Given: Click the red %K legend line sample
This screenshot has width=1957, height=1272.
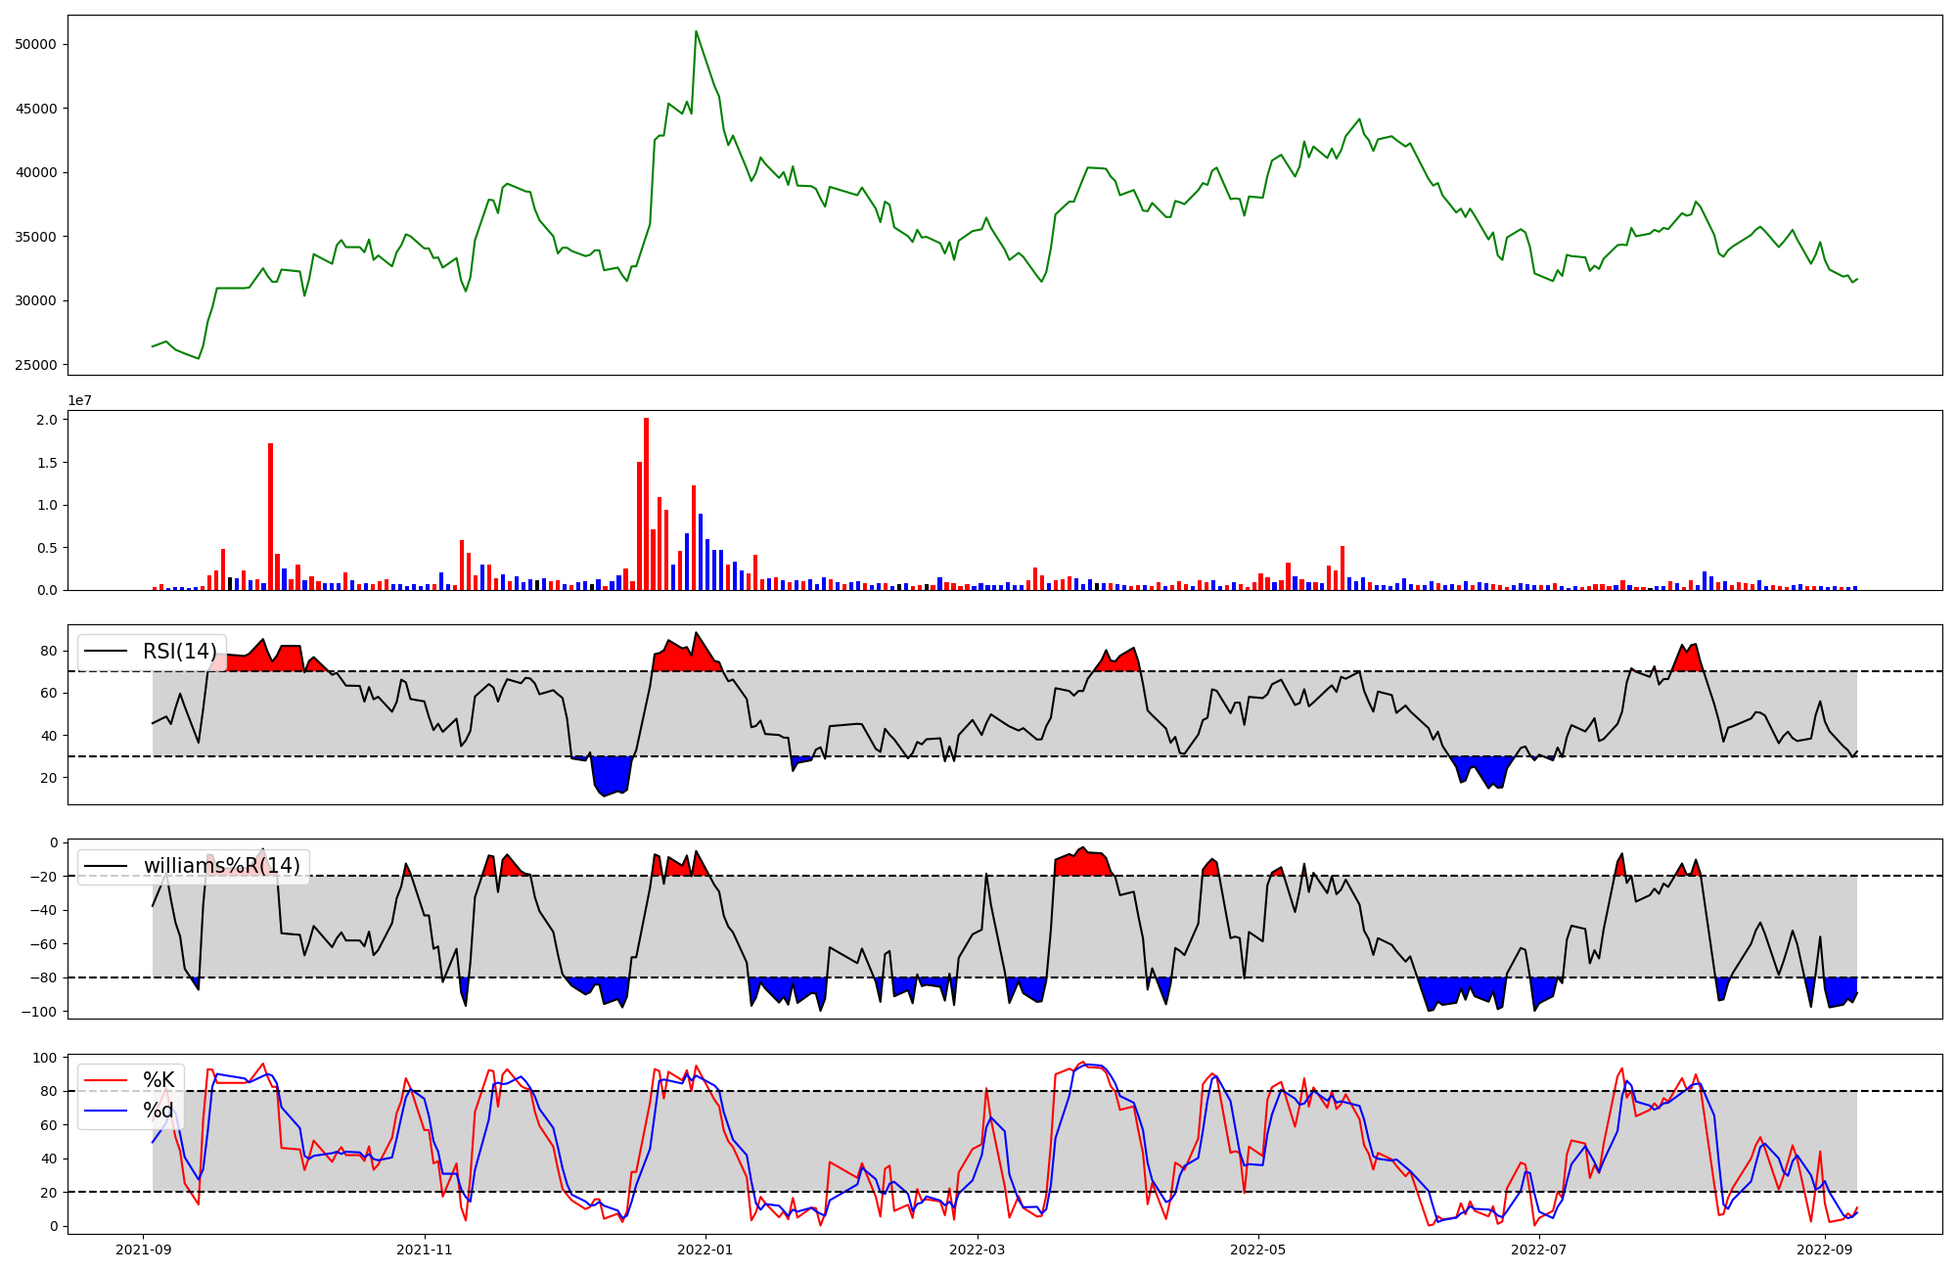Looking at the screenshot, I should tap(106, 1080).
